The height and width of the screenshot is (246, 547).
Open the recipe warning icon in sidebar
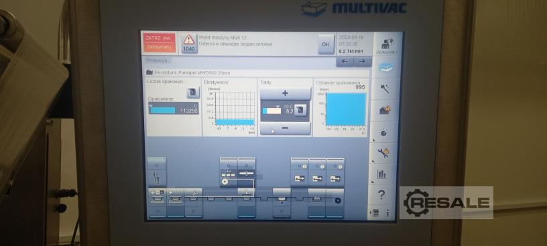pos(384,110)
